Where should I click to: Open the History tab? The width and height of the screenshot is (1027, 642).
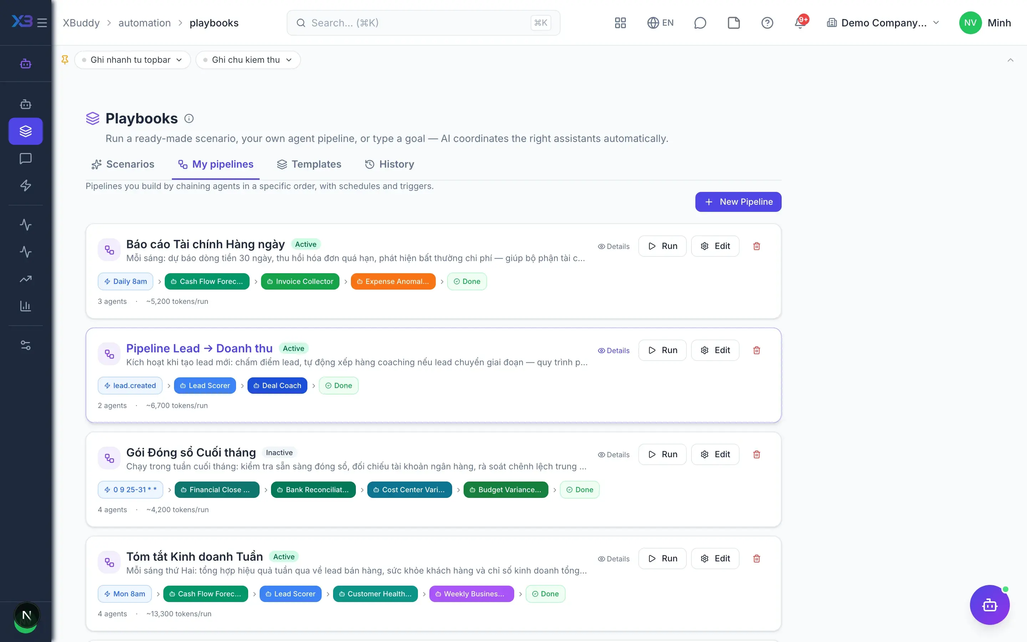[x=389, y=164]
